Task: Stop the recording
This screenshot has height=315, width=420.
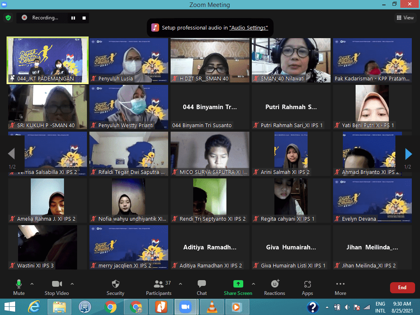Action: pos(84,18)
